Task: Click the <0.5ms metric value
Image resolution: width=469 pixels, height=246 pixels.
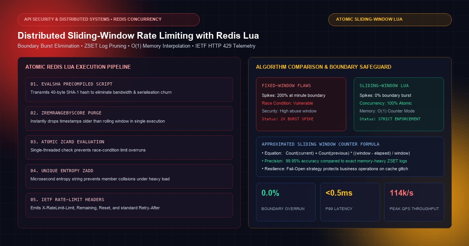Action: click(339, 193)
